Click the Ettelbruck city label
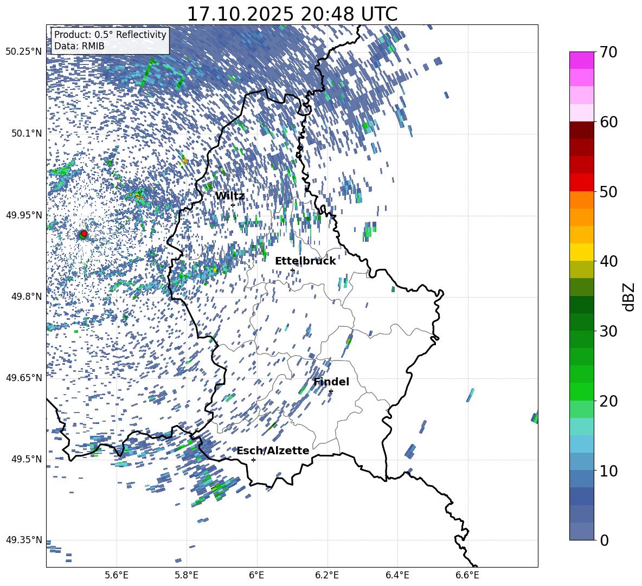 [305, 261]
